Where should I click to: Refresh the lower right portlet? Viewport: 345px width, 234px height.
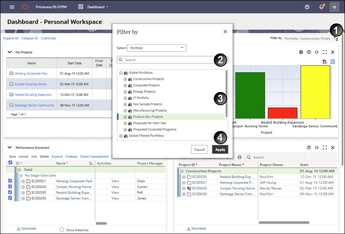317,147
